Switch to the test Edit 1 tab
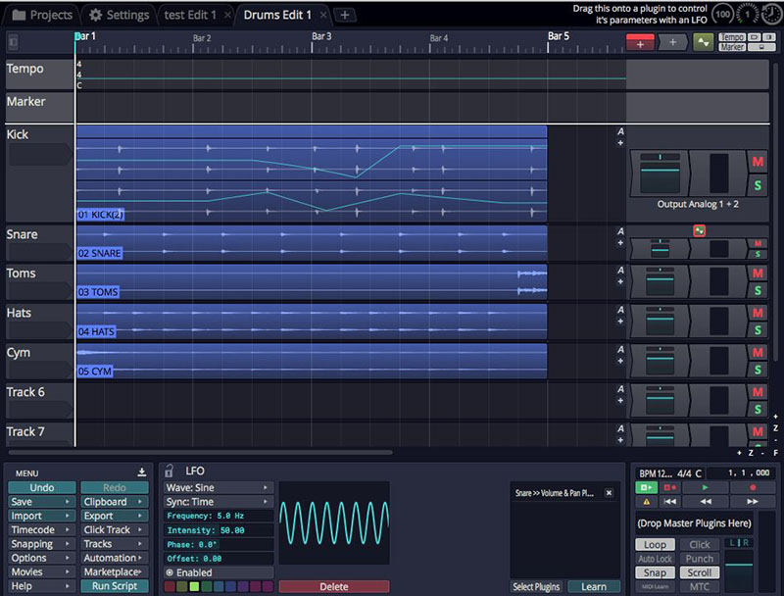 196,15
